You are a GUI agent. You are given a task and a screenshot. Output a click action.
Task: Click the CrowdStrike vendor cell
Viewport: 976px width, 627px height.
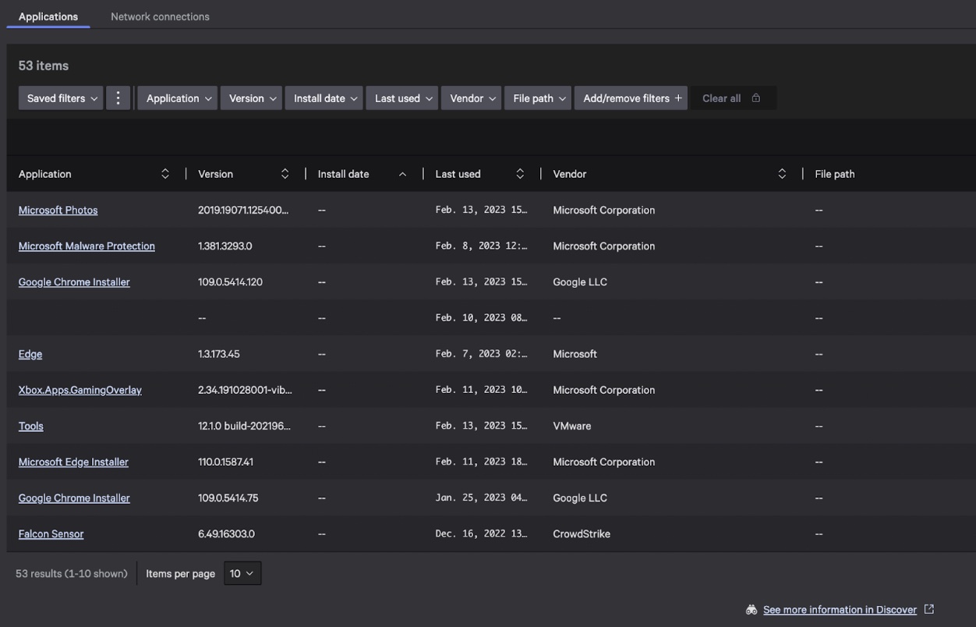point(582,534)
